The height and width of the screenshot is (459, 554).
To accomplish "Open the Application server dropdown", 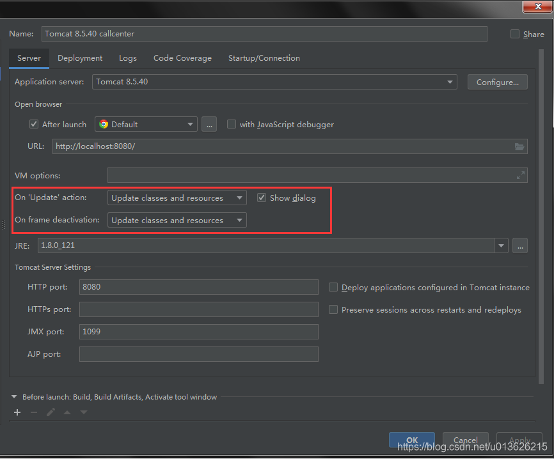I will (274, 82).
